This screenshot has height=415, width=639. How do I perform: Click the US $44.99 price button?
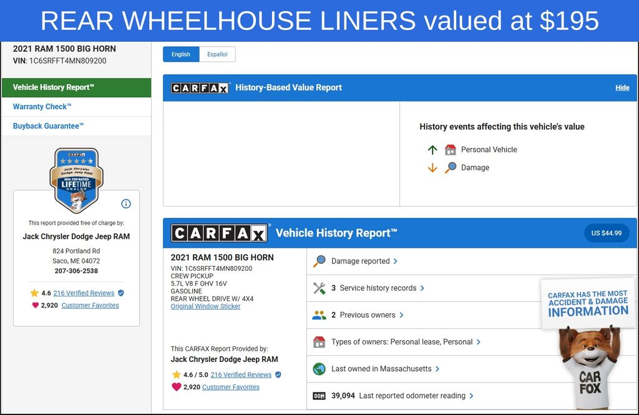607,233
